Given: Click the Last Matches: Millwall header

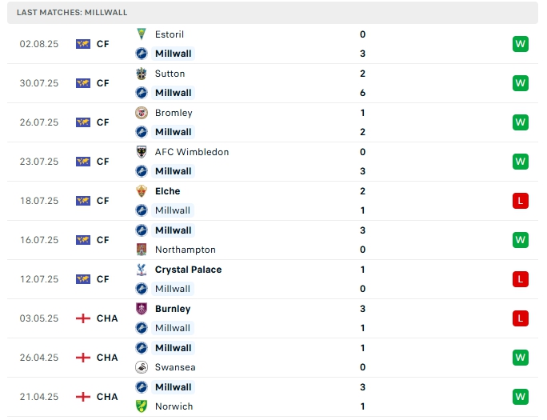Looking at the screenshot, I should pyautogui.click(x=72, y=13).
